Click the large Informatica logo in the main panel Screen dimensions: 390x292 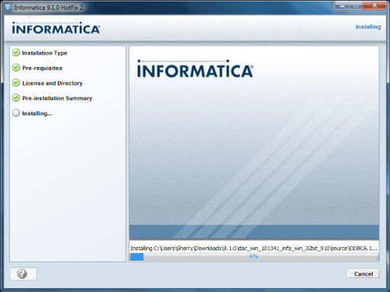click(195, 69)
